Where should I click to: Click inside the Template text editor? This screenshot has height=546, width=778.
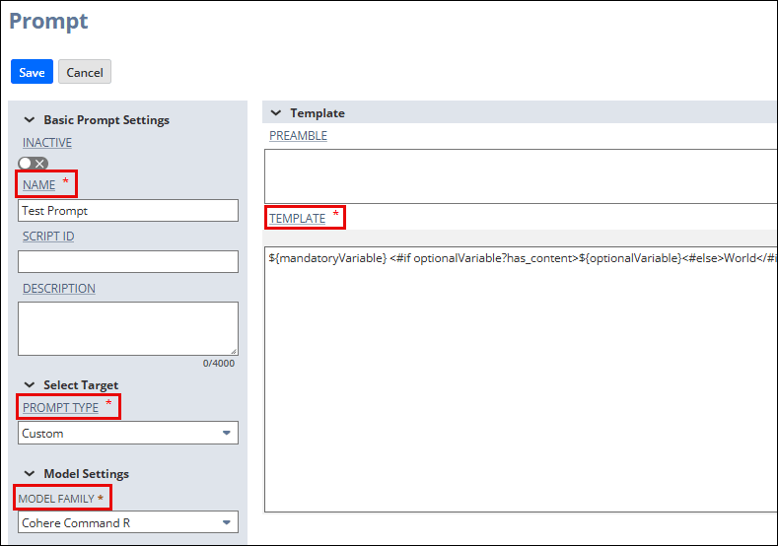pos(521,379)
